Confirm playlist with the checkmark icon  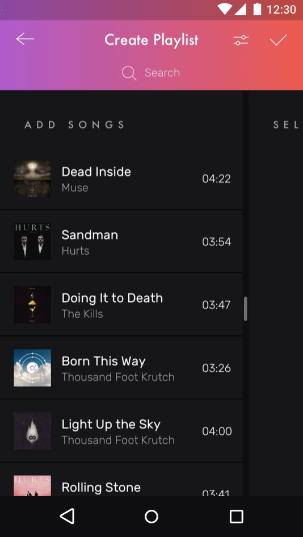click(278, 40)
